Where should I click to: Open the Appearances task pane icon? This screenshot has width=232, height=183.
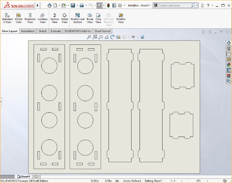coord(229,65)
